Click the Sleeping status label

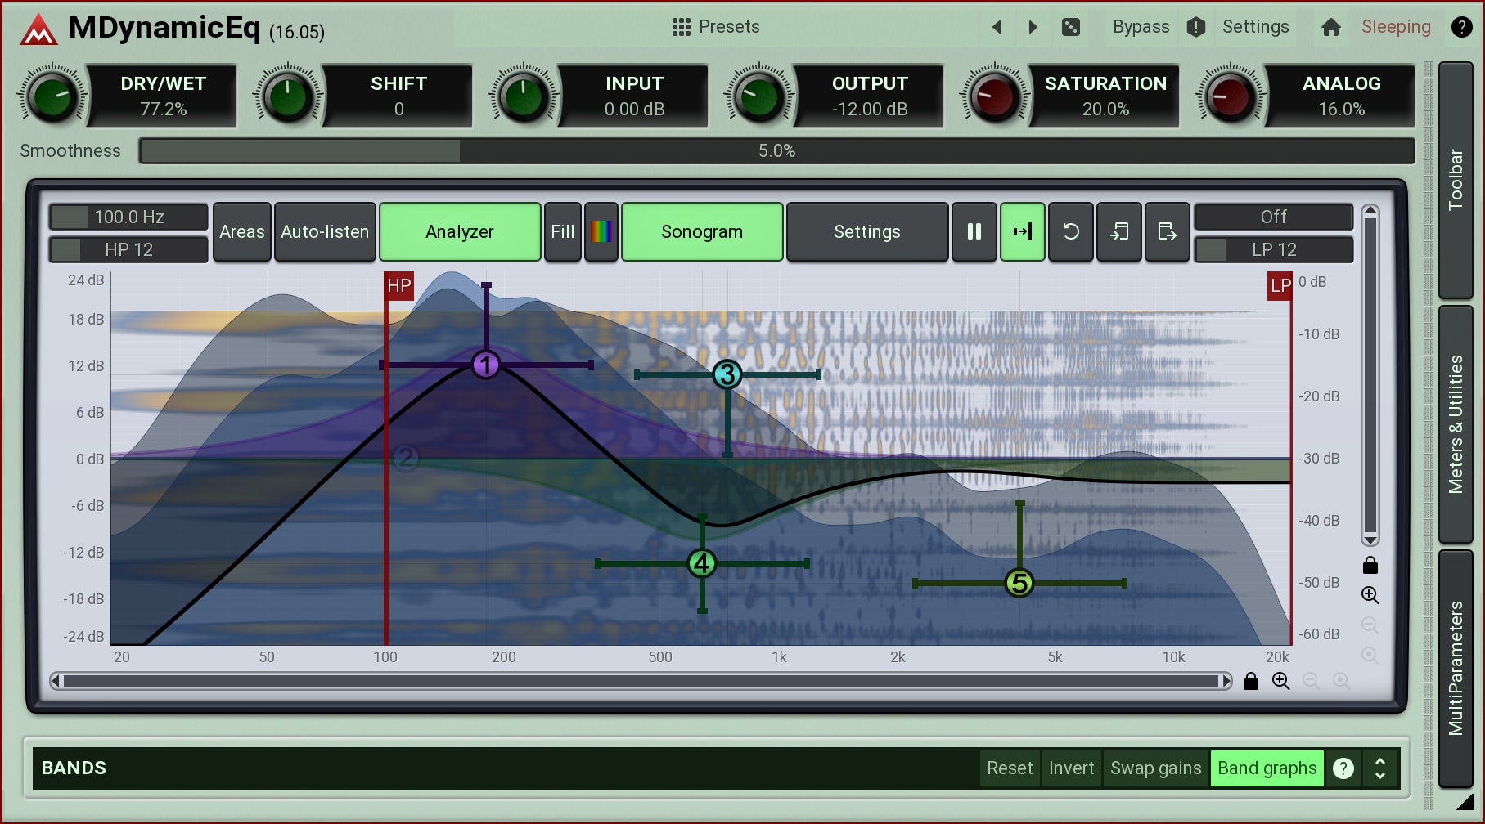[x=1396, y=27]
